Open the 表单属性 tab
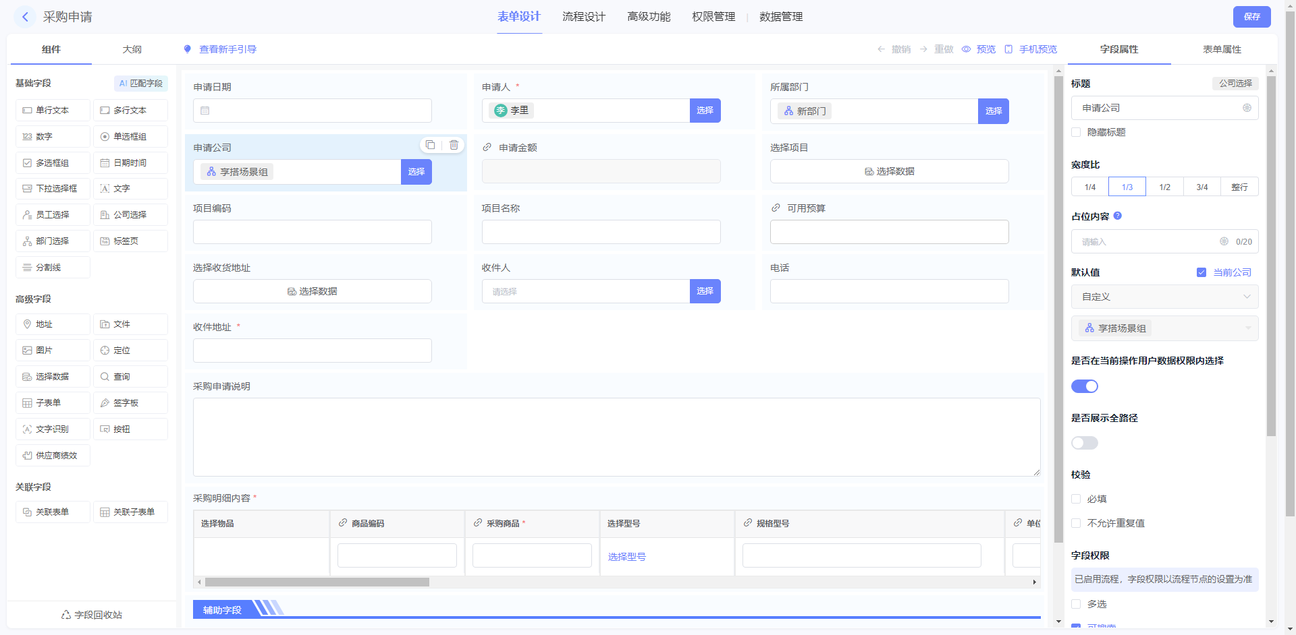Image resolution: width=1296 pixels, height=635 pixels. coord(1222,49)
